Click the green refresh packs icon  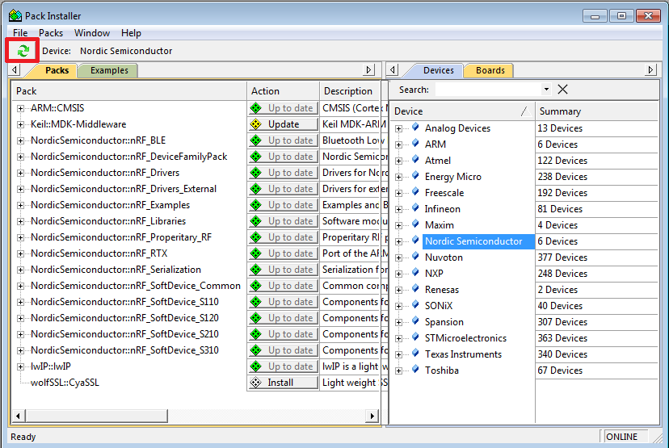[23, 51]
